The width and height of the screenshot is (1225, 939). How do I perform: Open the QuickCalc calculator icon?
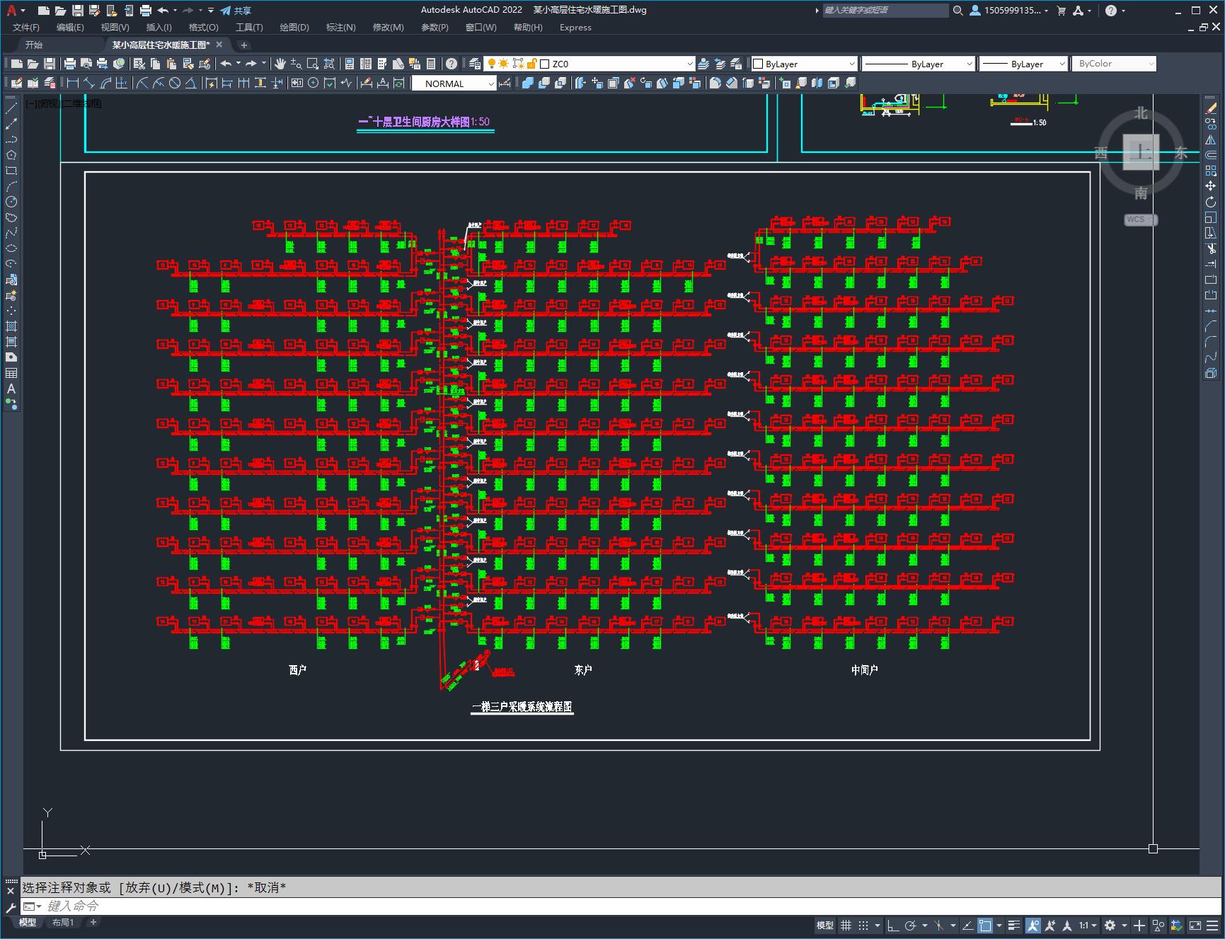coord(431,64)
